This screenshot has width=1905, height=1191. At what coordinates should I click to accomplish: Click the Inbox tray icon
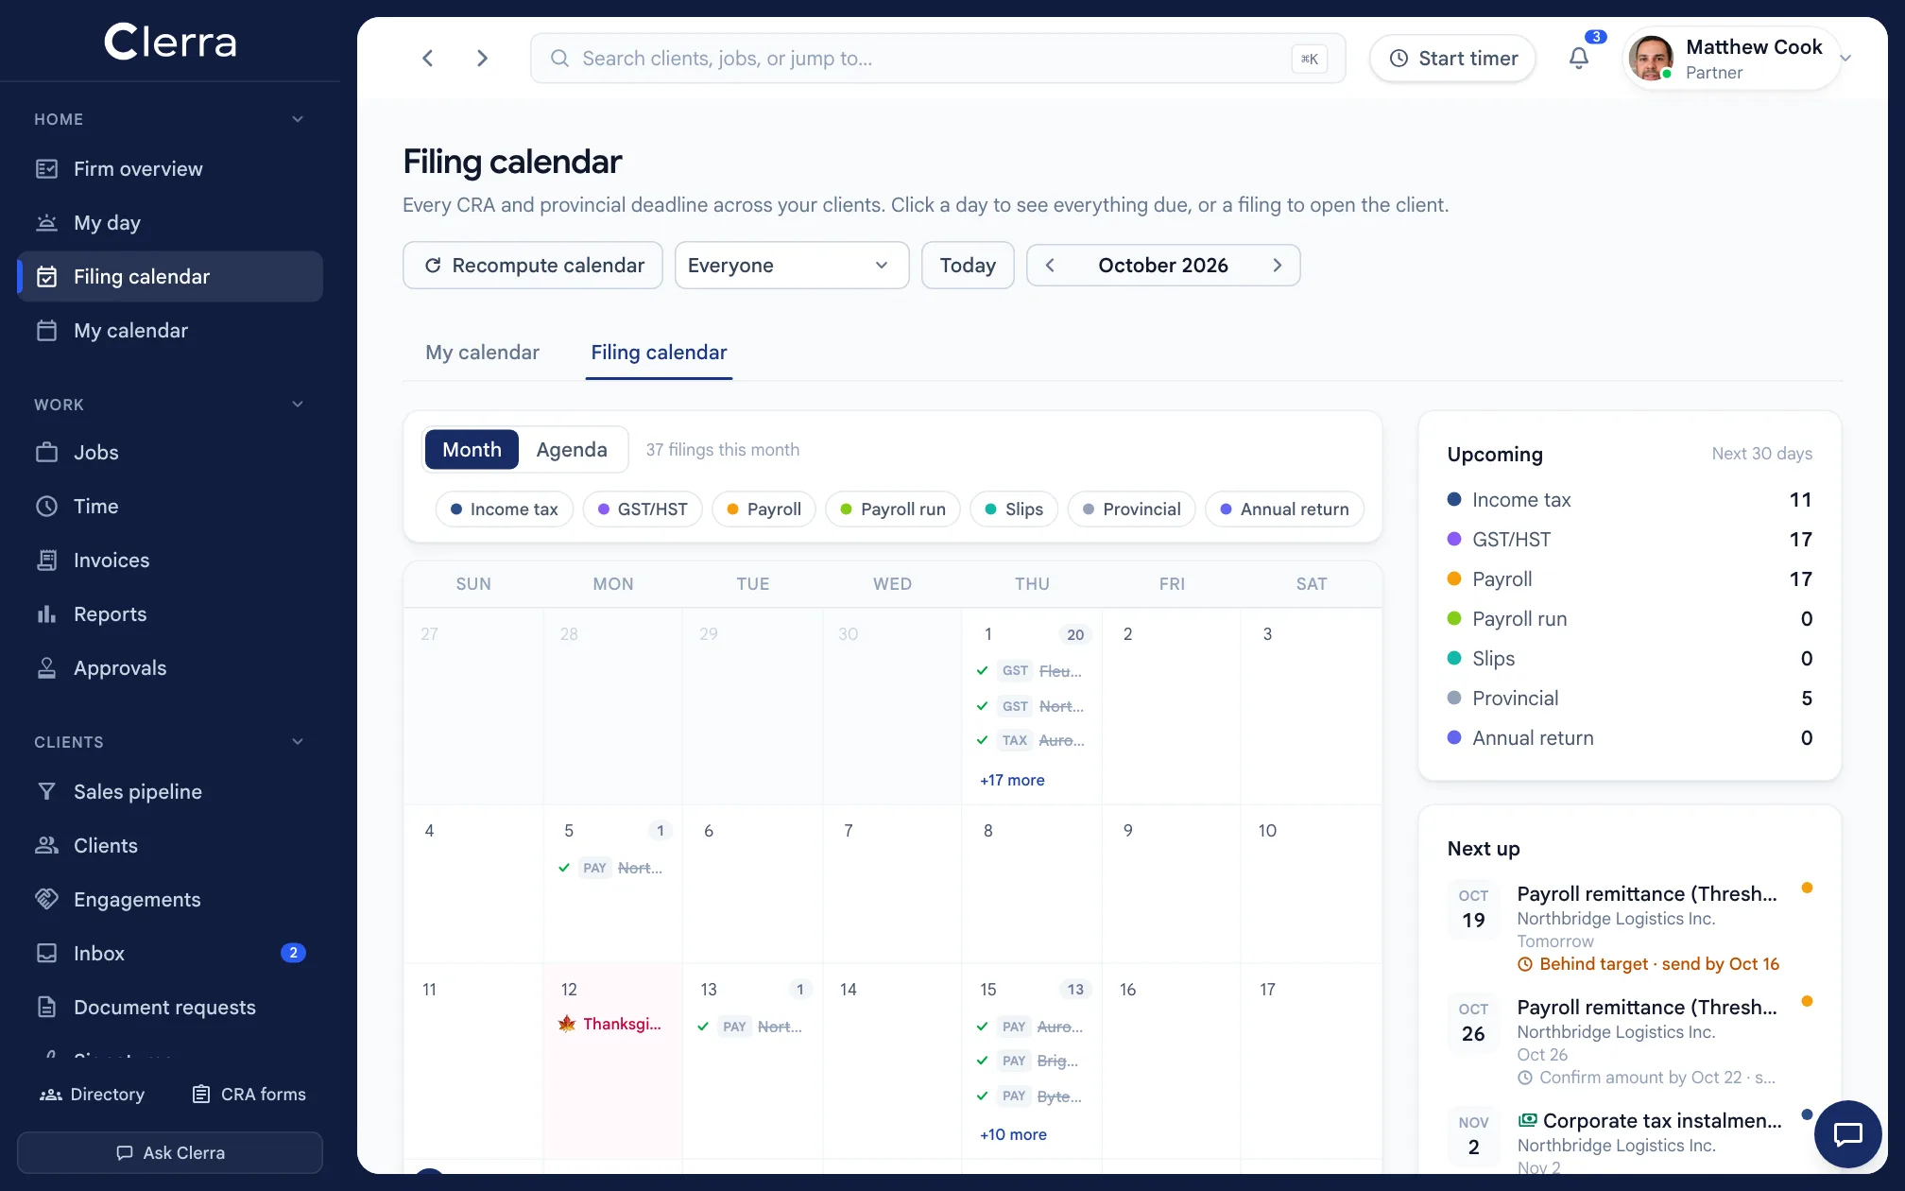[x=46, y=954]
